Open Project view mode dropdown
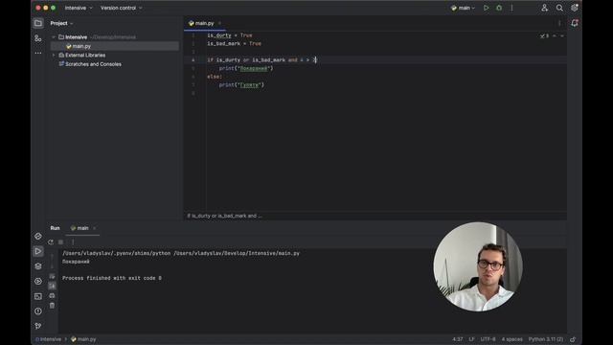Viewport: 613px width, 345px height. click(x=61, y=23)
